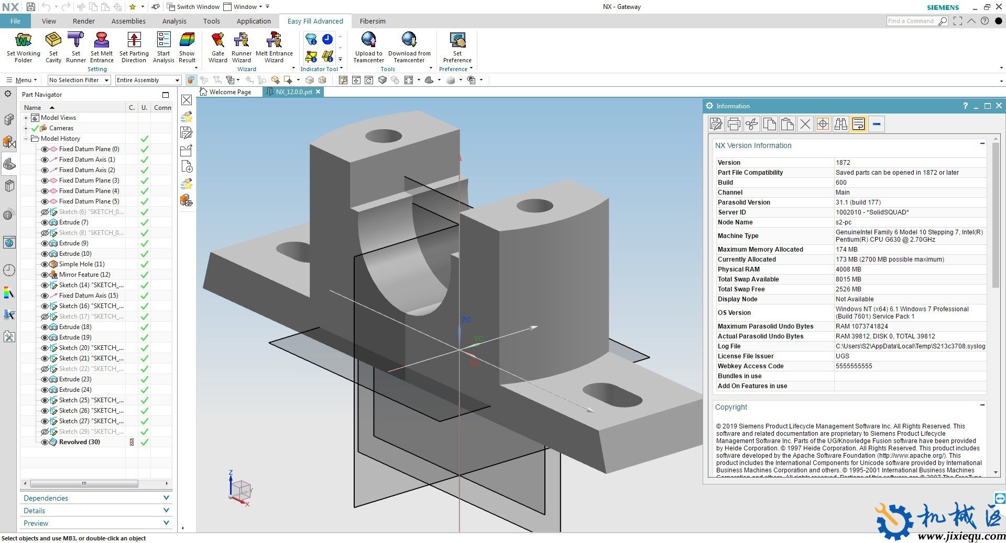Click the Find a Command search field

[x=912, y=21]
